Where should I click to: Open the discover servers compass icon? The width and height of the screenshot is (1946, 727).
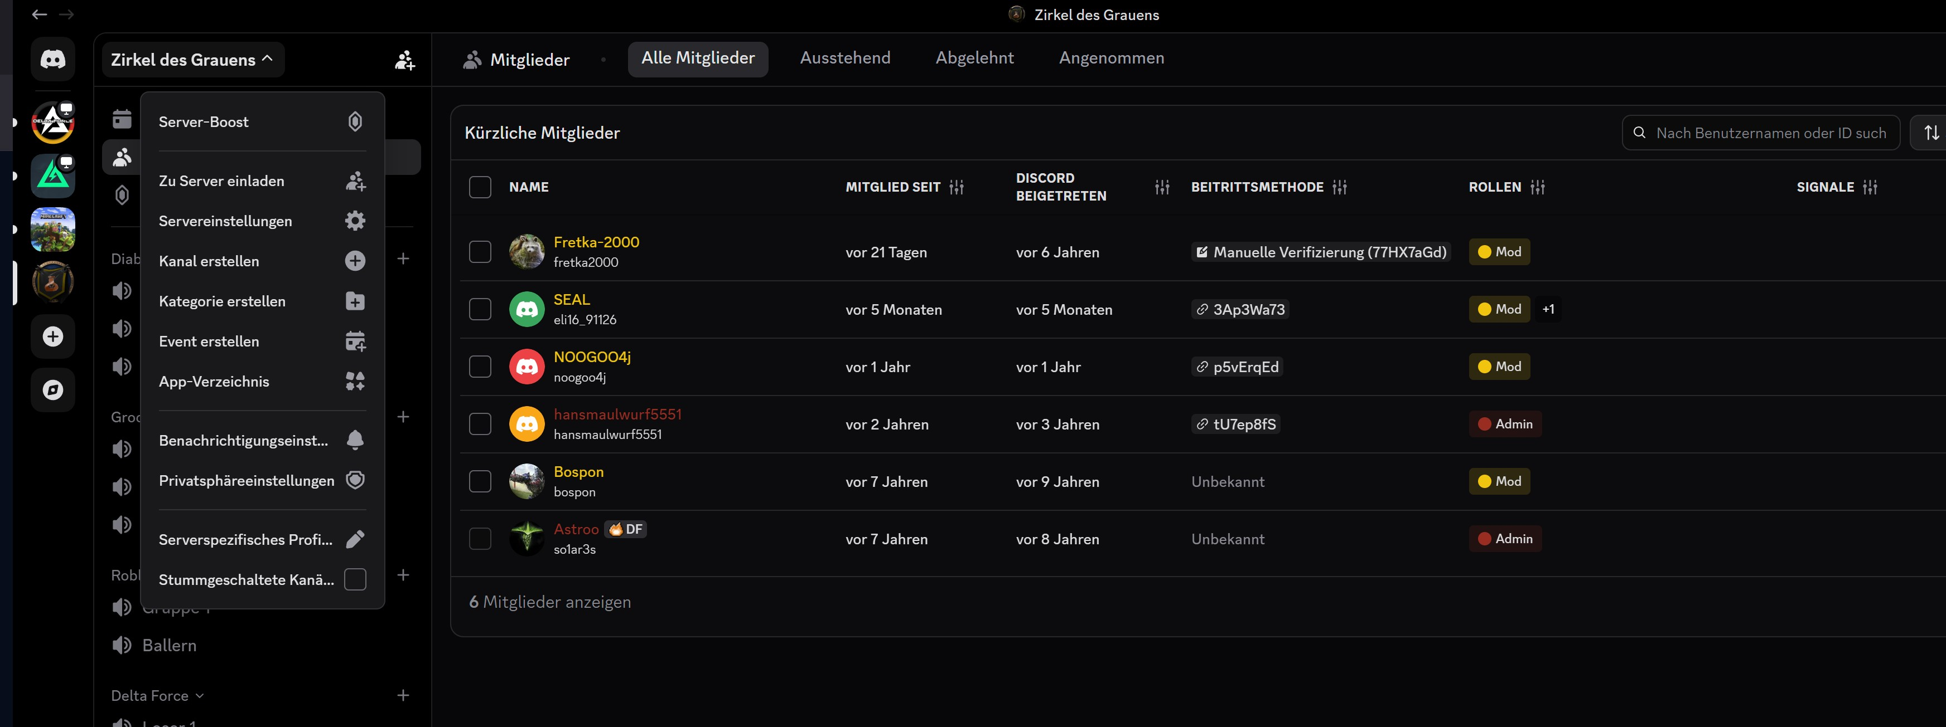point(53,390)
